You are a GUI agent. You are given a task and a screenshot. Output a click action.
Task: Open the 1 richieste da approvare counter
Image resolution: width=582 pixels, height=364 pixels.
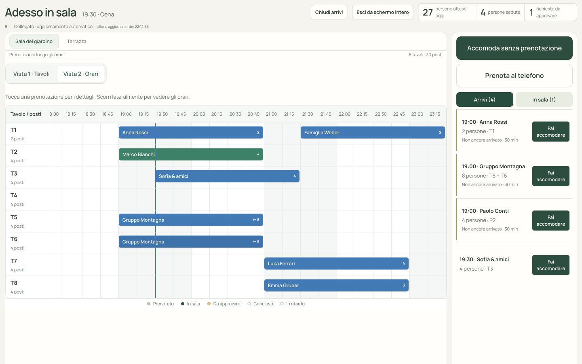point(550,12)
